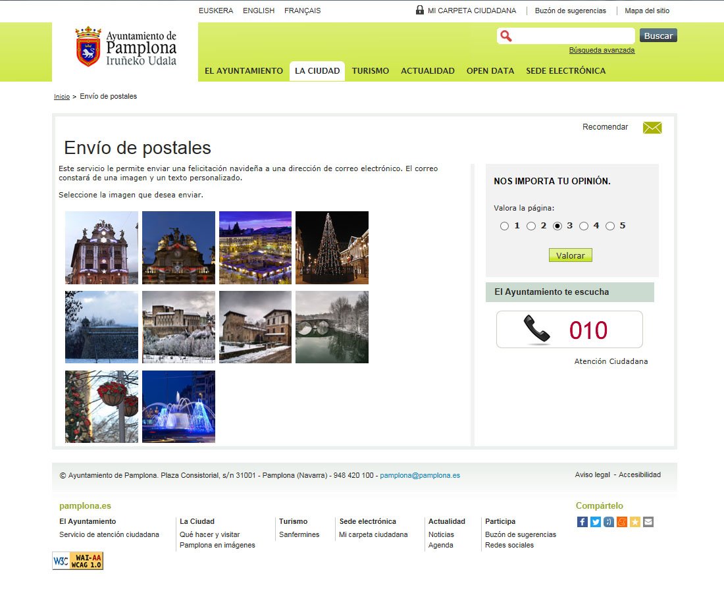The width and height of the screenshot is (724, 591).
Task: Click the gray email share icon in footer
Action: click(x=648, y=522)
